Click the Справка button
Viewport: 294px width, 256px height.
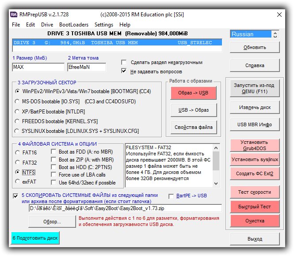[255, 65]
